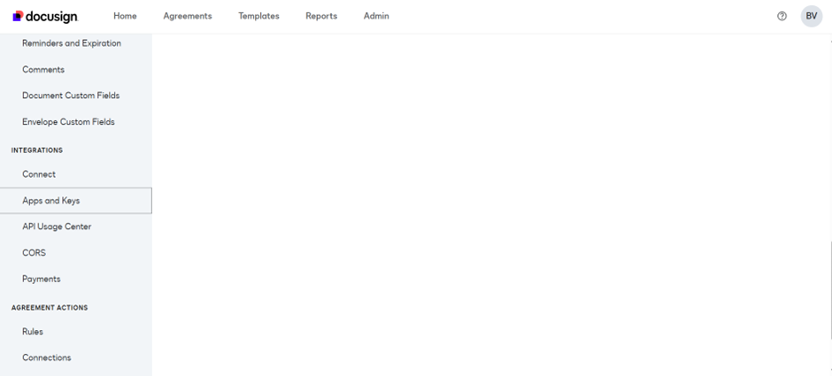Image resolution: width=832 pixels, height=376 pixels.
Task: Click the vertical scrollbar on the right
Action: tap(829, 292)
